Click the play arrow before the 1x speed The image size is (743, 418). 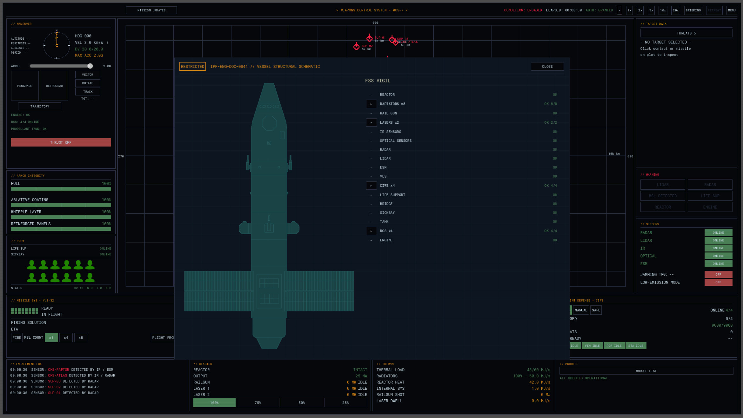click(619, 10)
